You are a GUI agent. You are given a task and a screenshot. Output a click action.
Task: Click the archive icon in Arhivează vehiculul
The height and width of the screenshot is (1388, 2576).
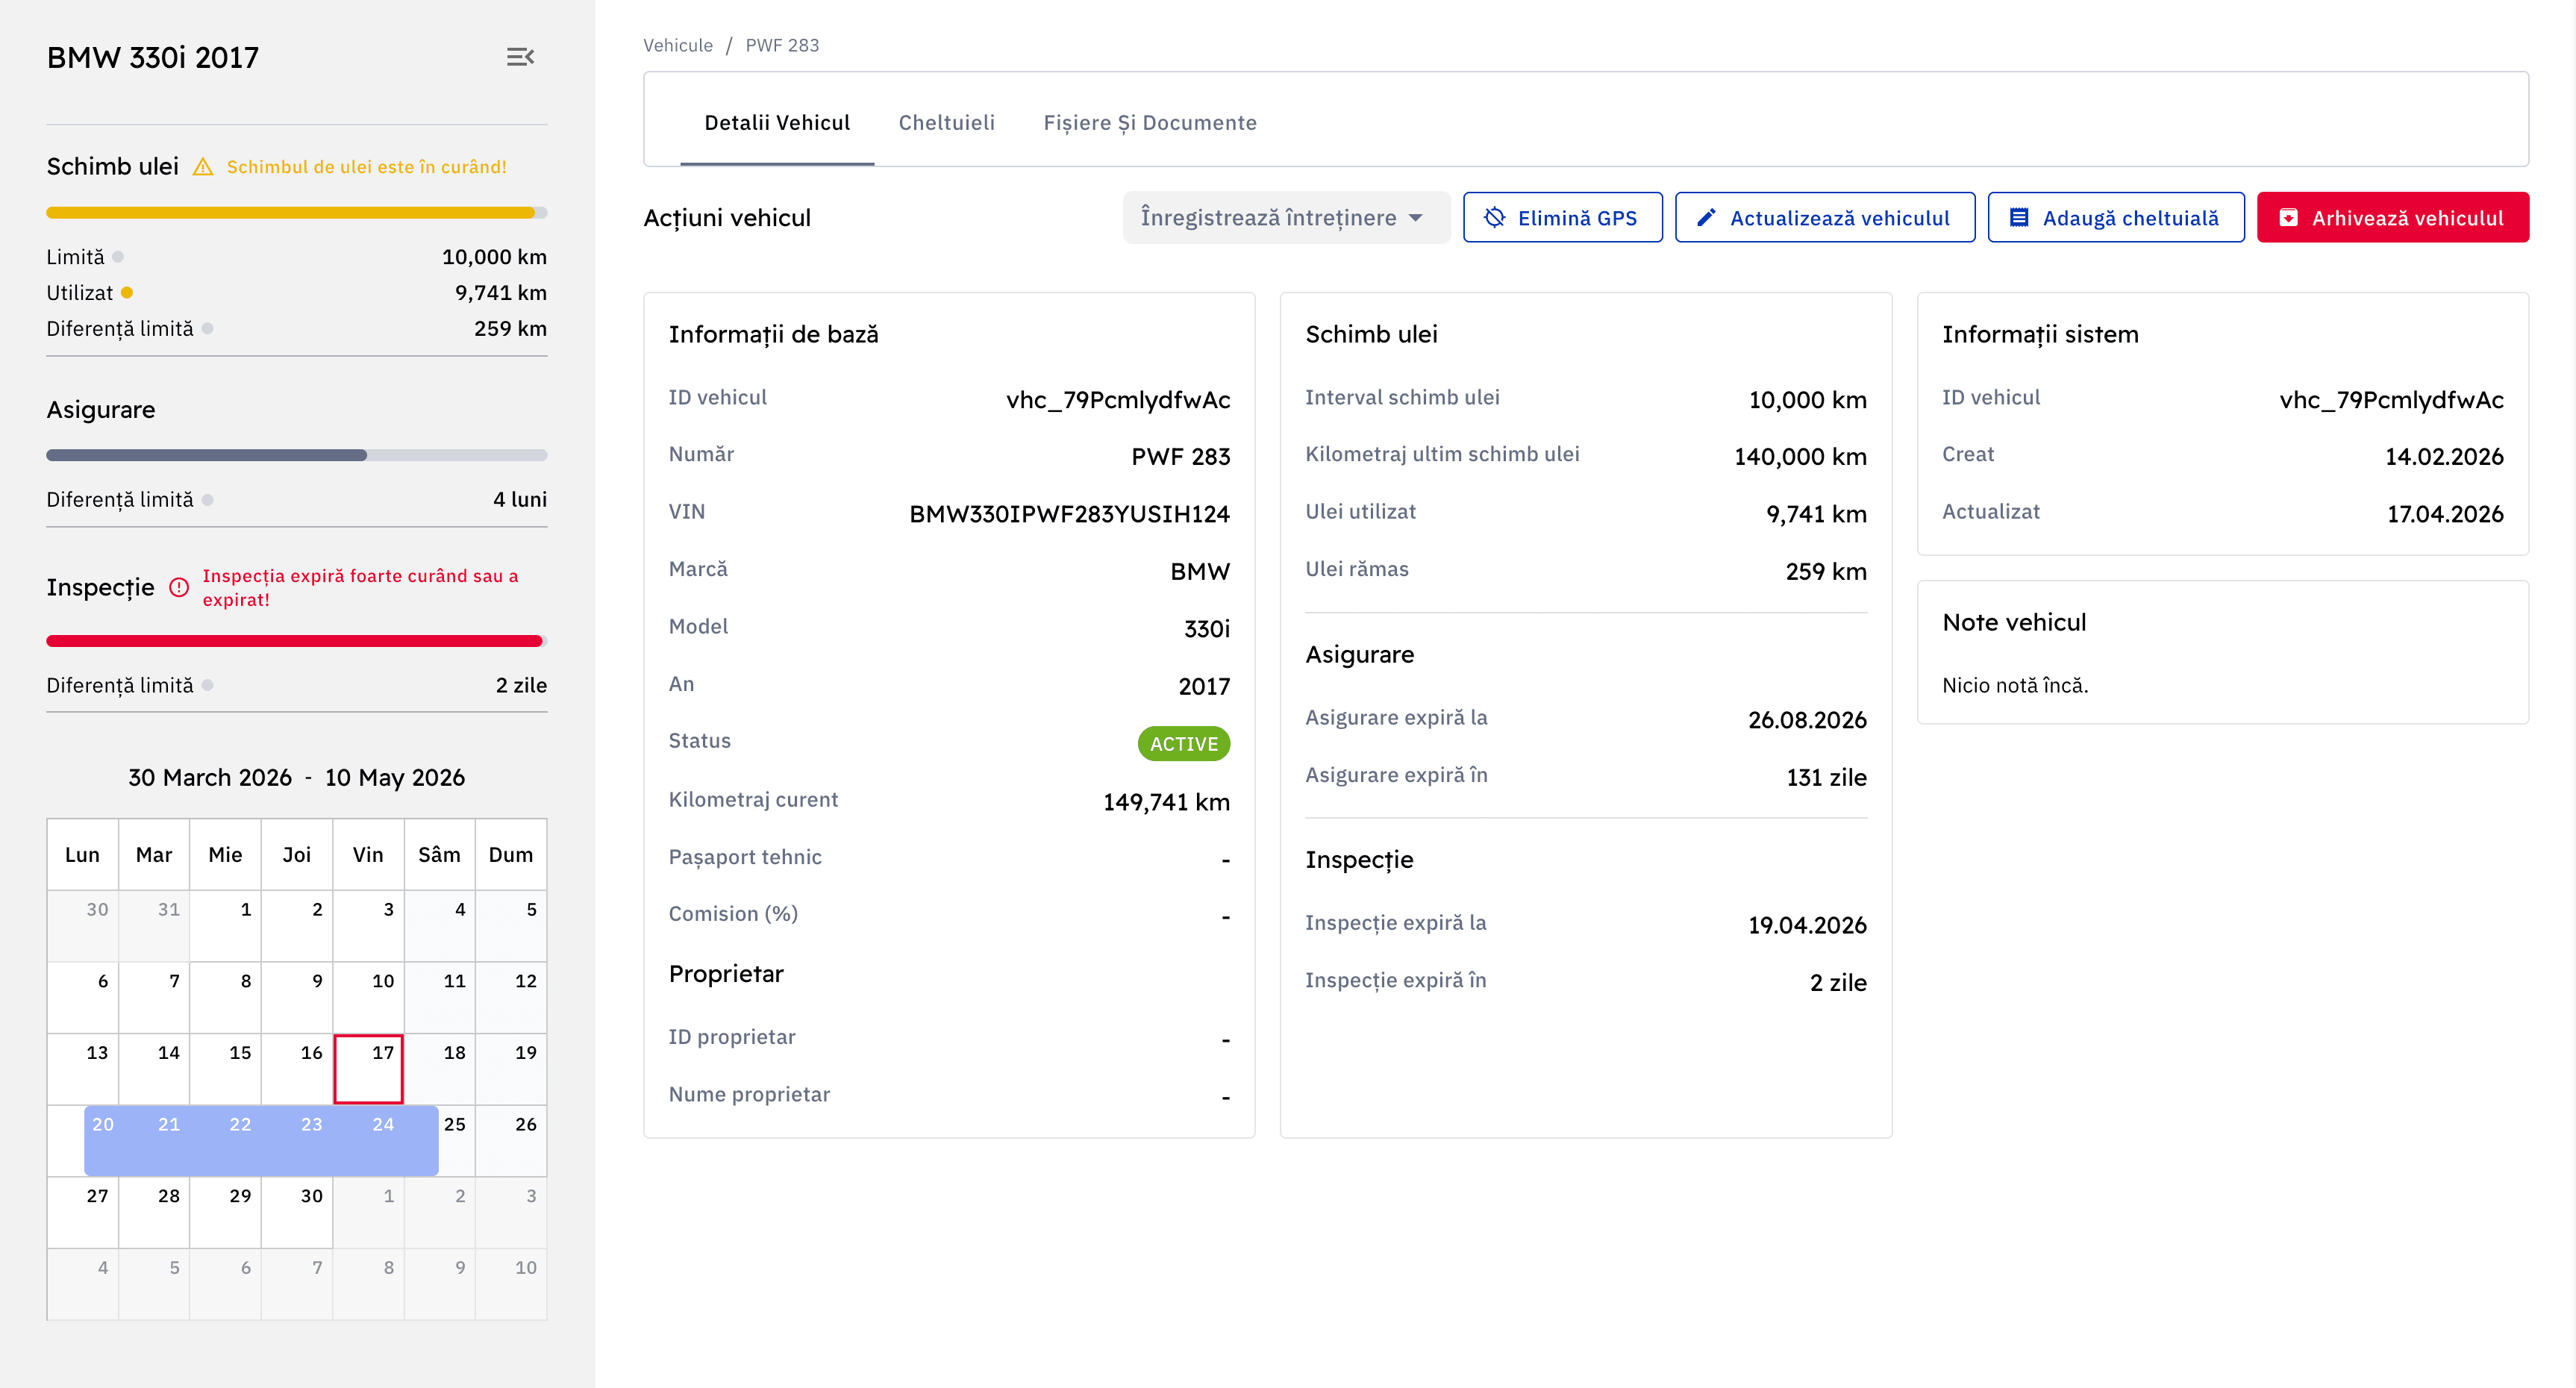[2288, 218]
